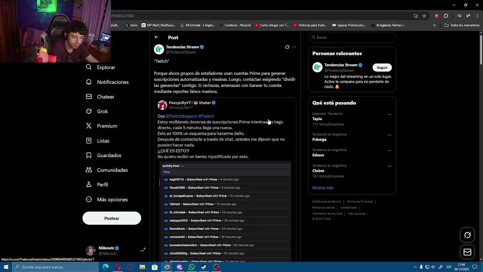Expand Más opciones in the footer
This screenshot has height=272, width=483.
tap(358, 214)
